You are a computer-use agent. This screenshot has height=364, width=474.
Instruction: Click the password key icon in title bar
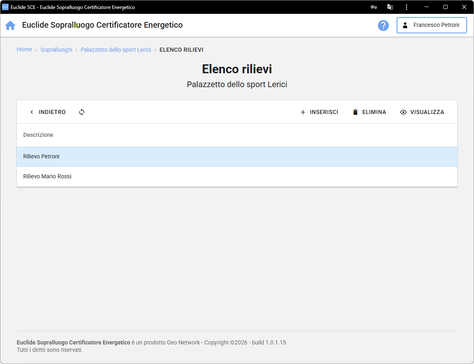tap(373, 7)
